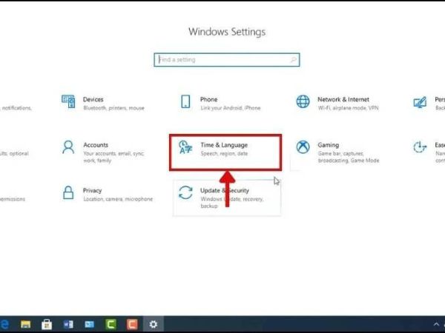Open the orange Camtasia recorder taskbar icon
Image resolution: width=445 pixels, height=333 pixels.
[132, 324]
